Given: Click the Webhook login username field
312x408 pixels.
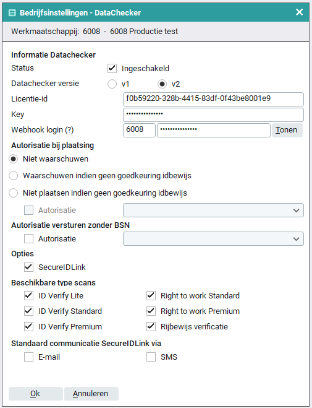Looking at the screenshot, I should [x=139, y=130].
